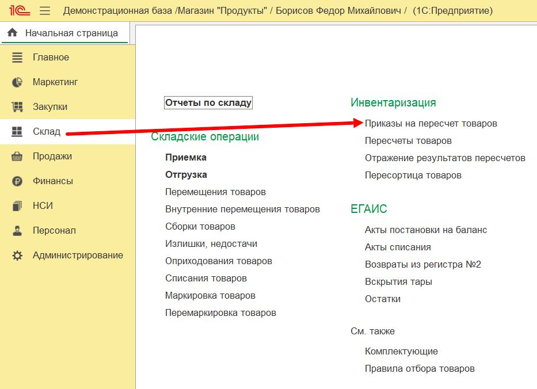Click the См. также heading
537x389 pixels.
point(372,331)
